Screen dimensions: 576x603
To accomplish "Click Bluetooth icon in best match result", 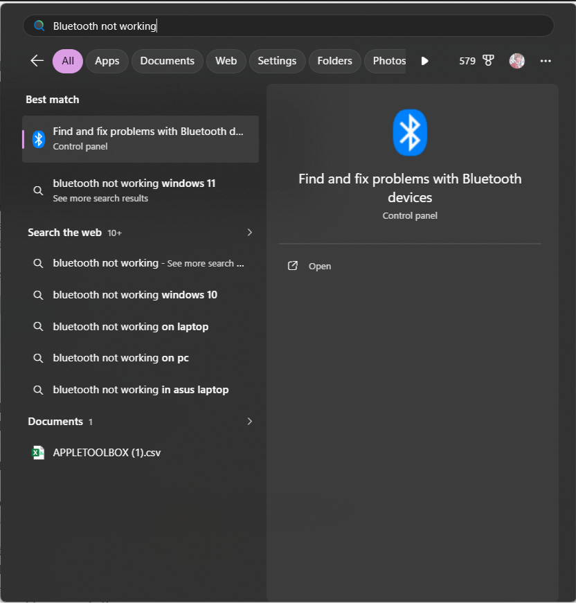I will (39, 139).
